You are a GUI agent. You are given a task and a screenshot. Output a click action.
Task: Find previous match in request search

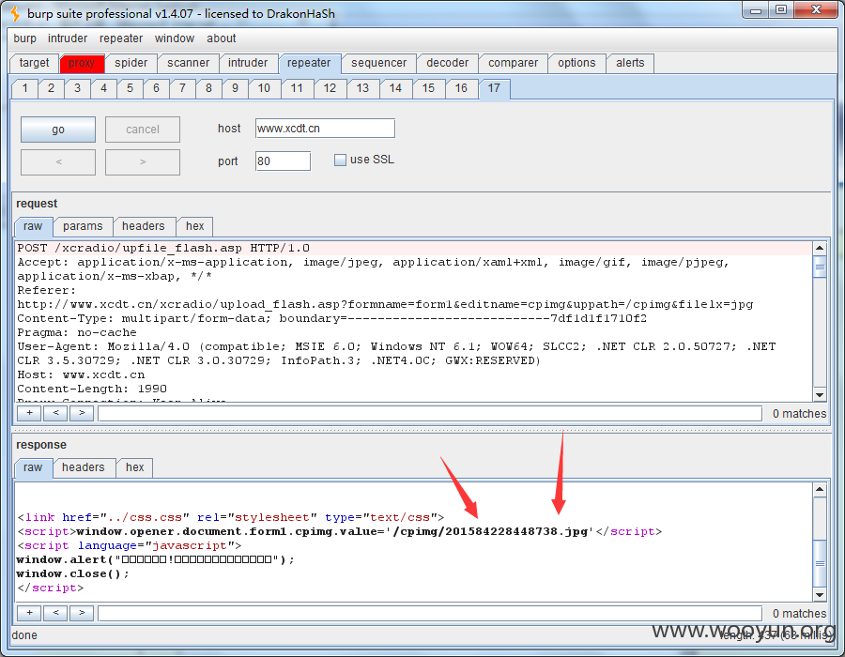point(55,413)
